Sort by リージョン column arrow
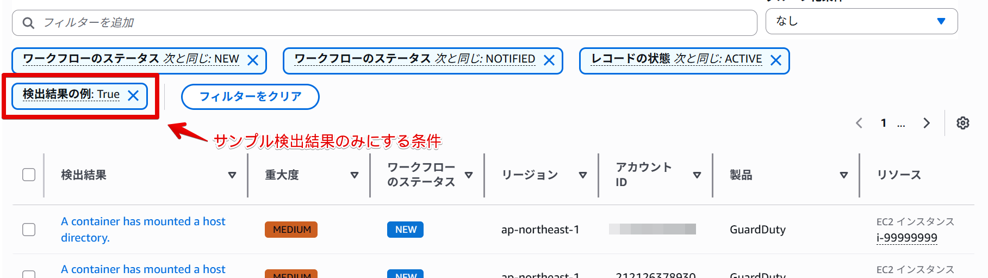988x278 pixels. point(583,175)
